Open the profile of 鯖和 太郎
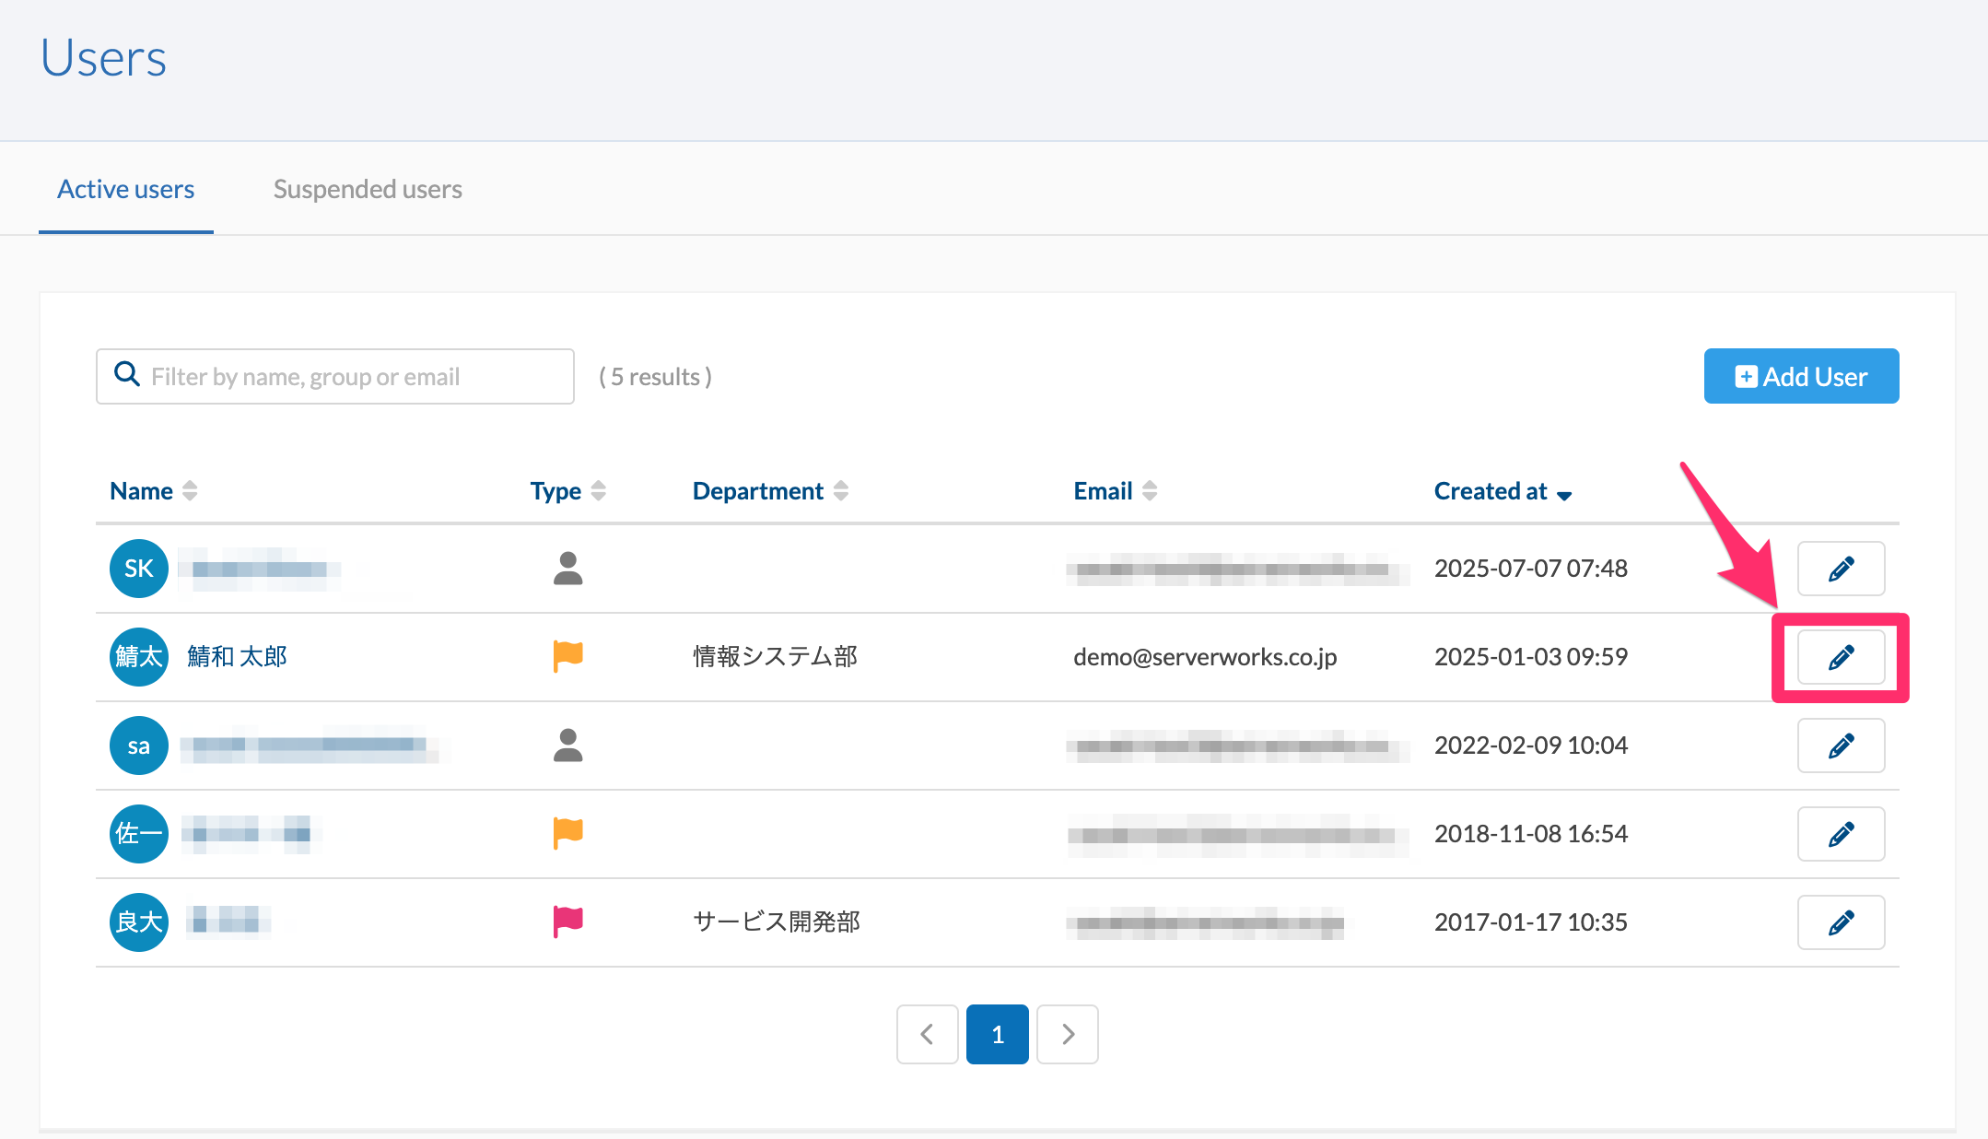Screen dimensions: 1988x1139 click(x=236, y=656)
